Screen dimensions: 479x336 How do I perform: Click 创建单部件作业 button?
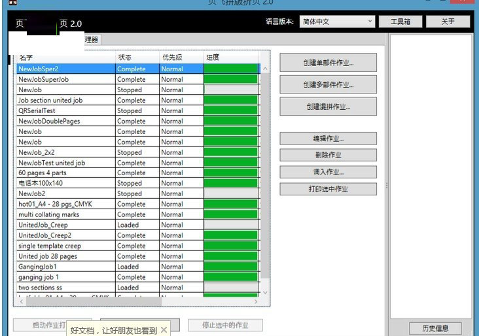(328, 63)
